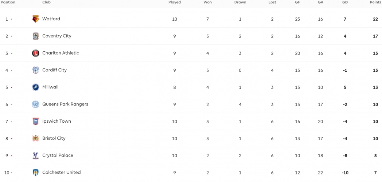This screenshot has height=182, width=382.
Task: Click the Charlton Athletic red crest
Action: click(36, 53)
